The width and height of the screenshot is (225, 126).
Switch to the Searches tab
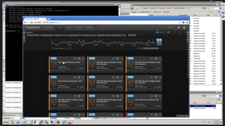tap(79, 27)
